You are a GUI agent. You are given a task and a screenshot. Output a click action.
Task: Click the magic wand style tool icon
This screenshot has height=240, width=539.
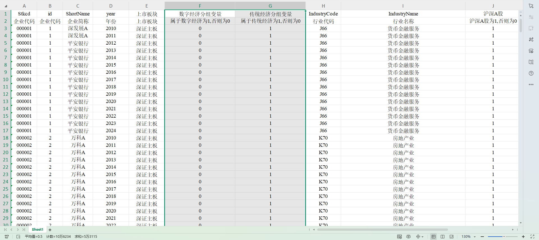point(531,40)
